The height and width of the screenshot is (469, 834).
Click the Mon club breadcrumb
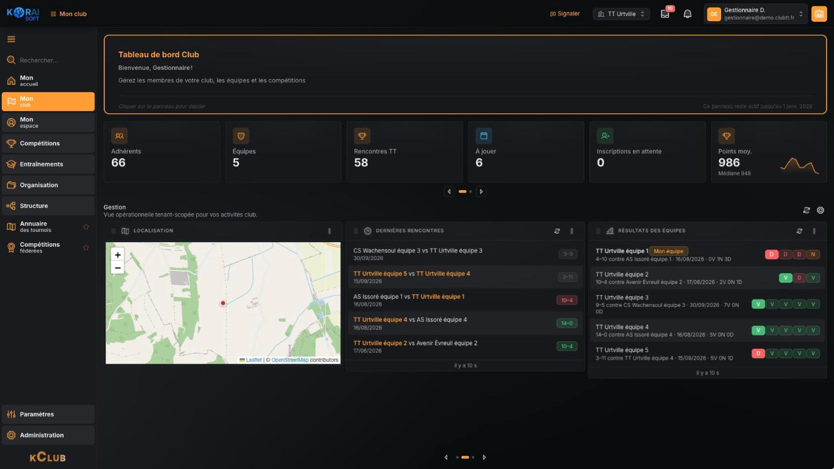tap(68, 14)
